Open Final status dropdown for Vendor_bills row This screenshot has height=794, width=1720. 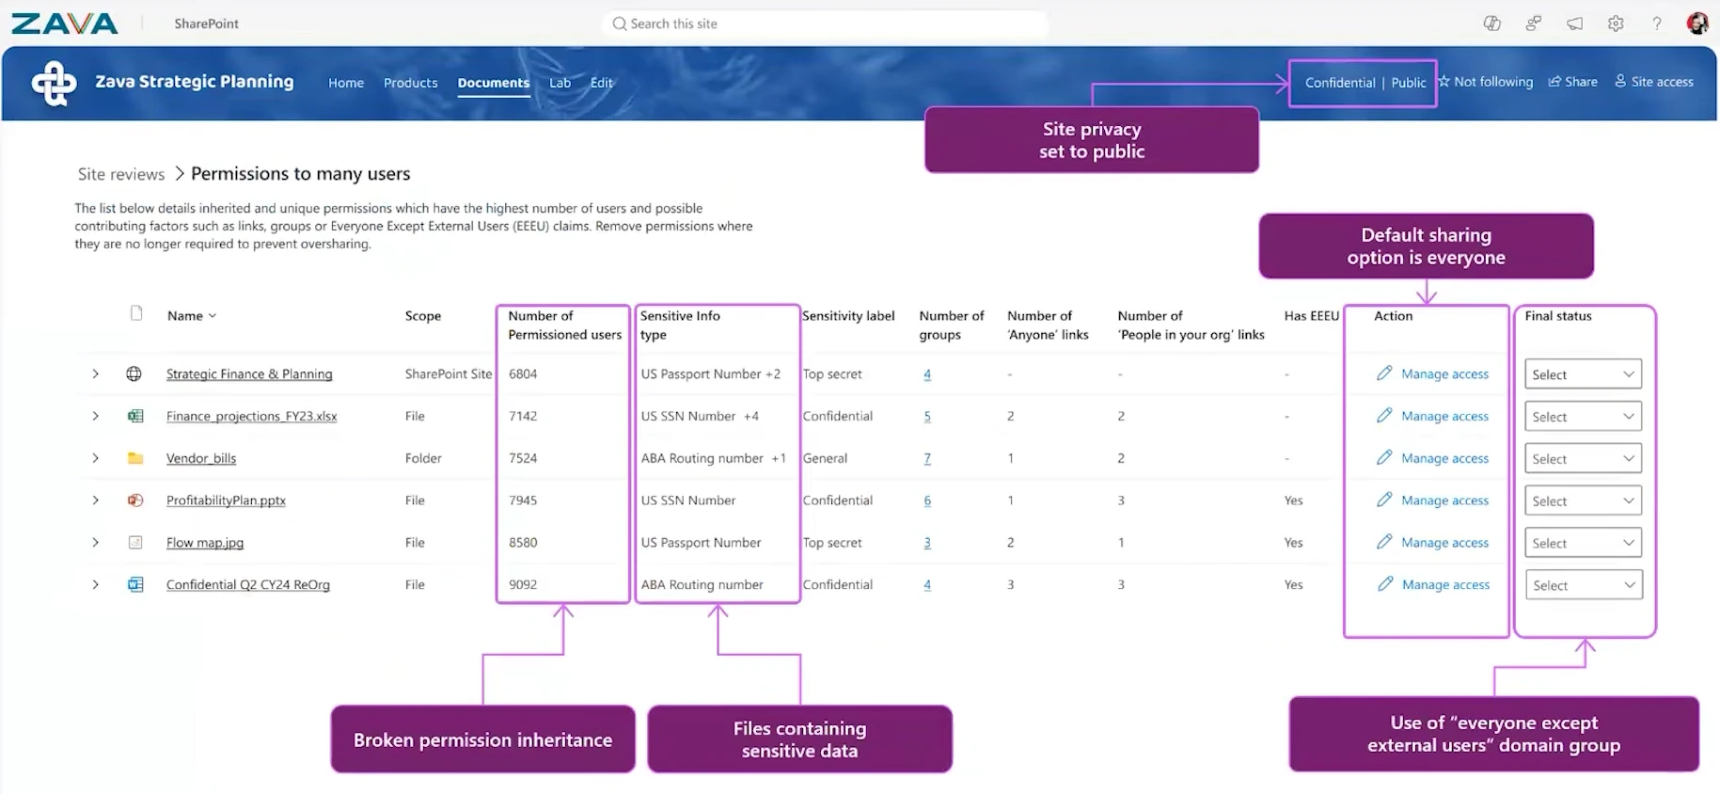[x=1583, y=459]
